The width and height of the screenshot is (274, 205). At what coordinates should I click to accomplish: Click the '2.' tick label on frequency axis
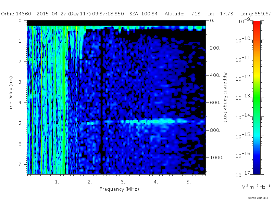click(90, 182)
